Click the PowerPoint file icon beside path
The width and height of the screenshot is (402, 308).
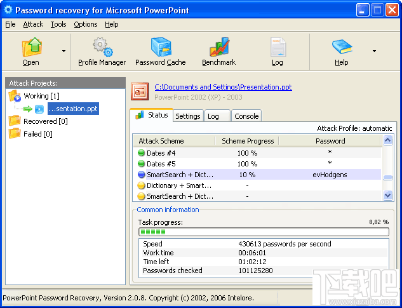140,91
